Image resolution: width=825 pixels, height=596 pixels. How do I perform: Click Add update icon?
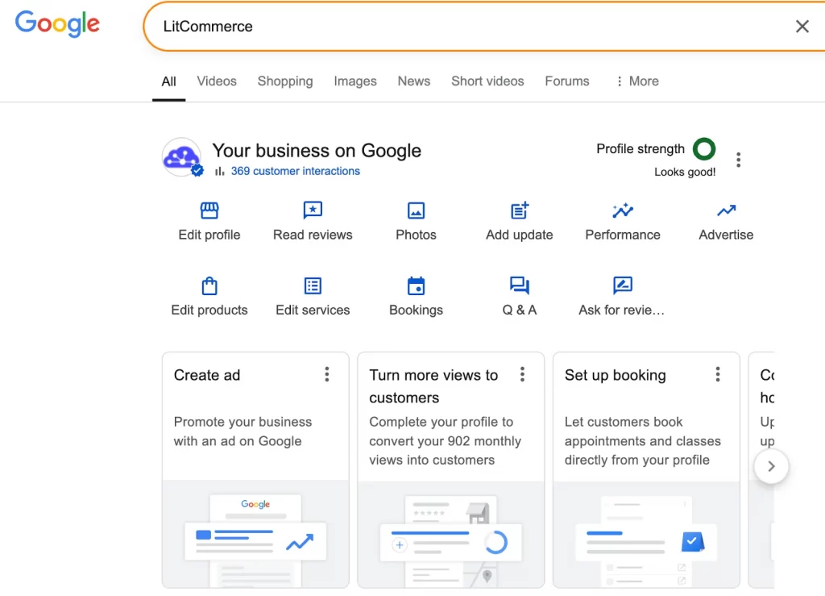520,210
